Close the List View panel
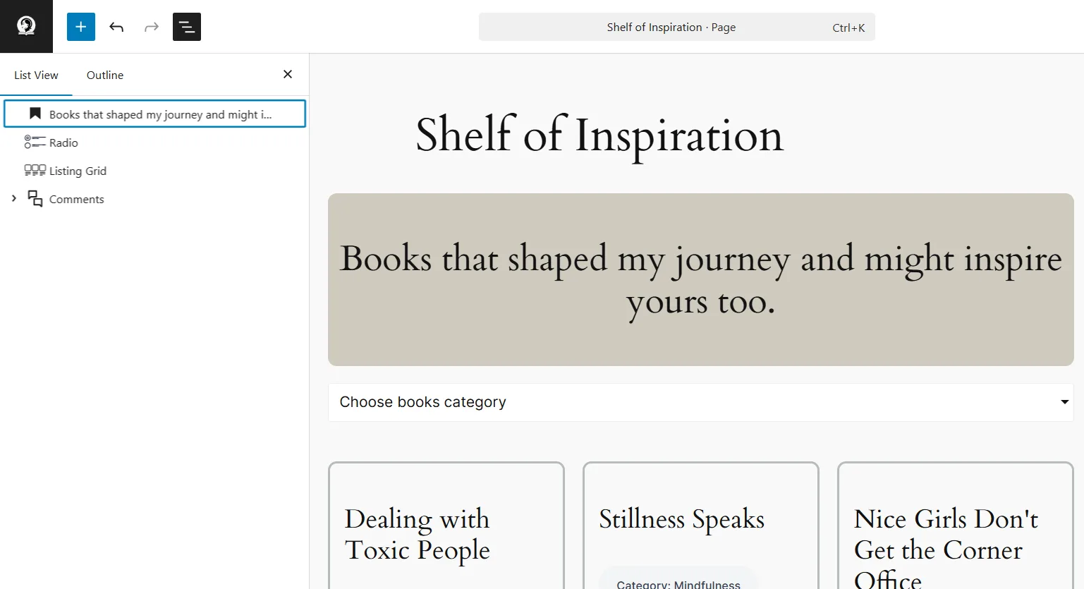The width and height of the screenshot is (1084, 589). [287, 73]
